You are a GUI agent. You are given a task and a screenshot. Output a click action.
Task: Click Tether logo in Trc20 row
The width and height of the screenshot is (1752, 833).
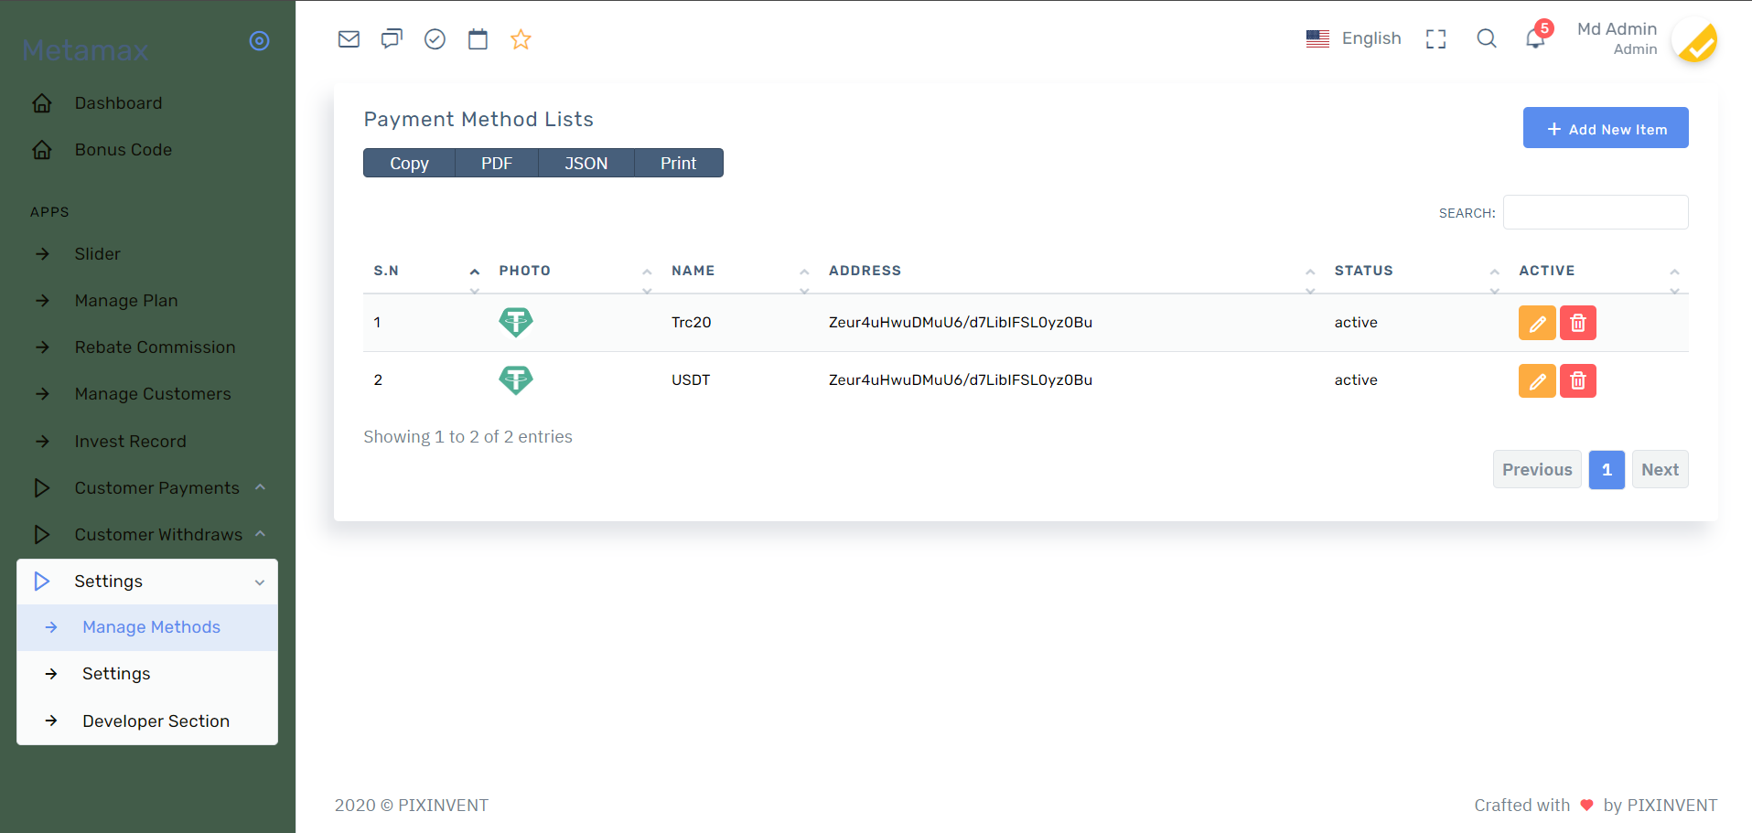(516, 322)
